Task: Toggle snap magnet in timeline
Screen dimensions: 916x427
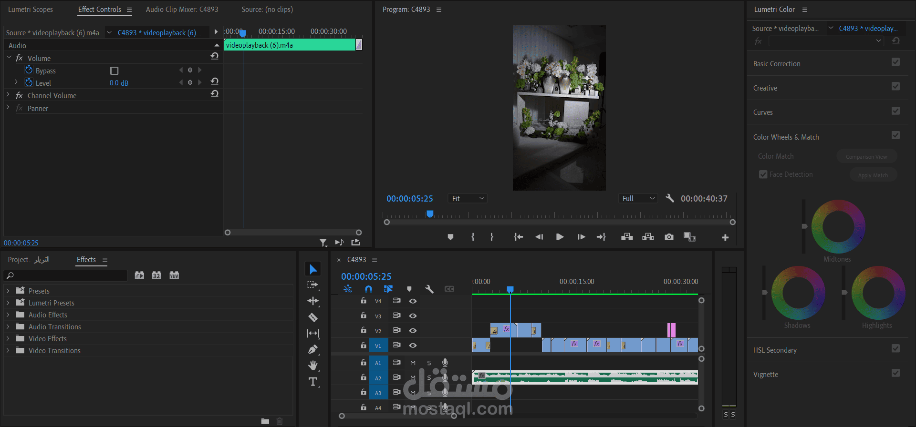Action: click(x=368, y=289)
